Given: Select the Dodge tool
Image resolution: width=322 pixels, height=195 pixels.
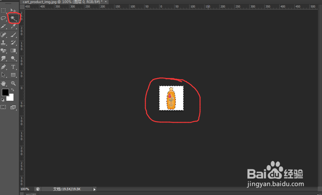Looking at the screenshot, I should [13, 58].
